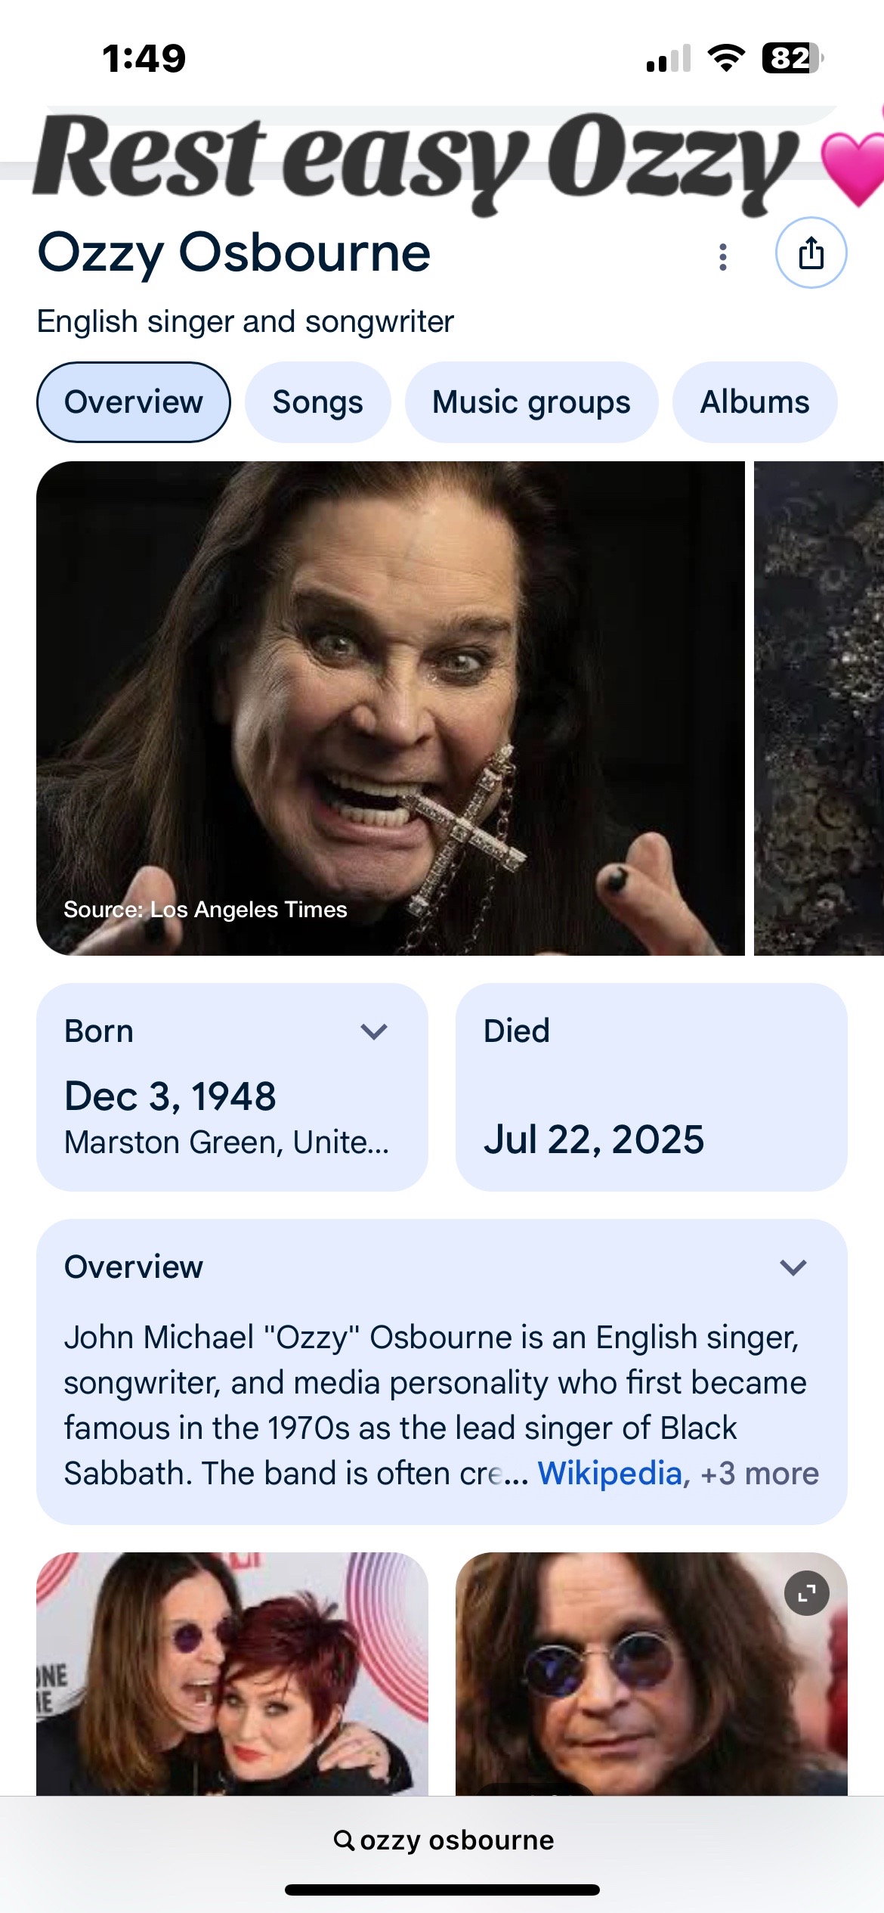This screenshot has height=1913, width=884.
Task: Open the Wikipedia source link
Action: pyautogui.click(x=609, y=1473)
